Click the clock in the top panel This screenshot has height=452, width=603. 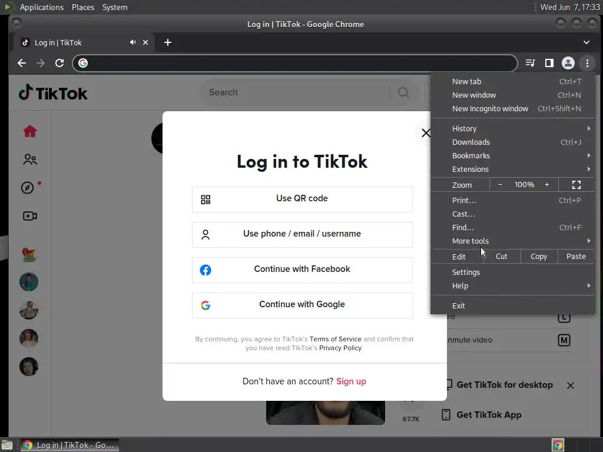569,7
